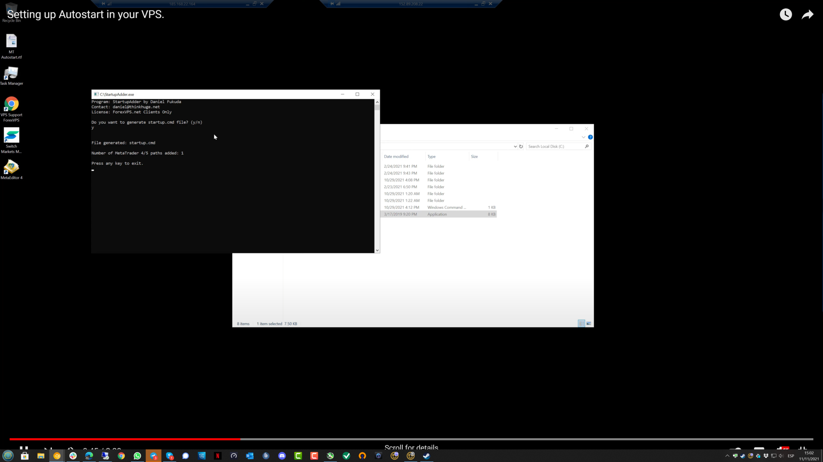Open Netflix from the taskbar
823x462 pixels.
click(218, 456)
